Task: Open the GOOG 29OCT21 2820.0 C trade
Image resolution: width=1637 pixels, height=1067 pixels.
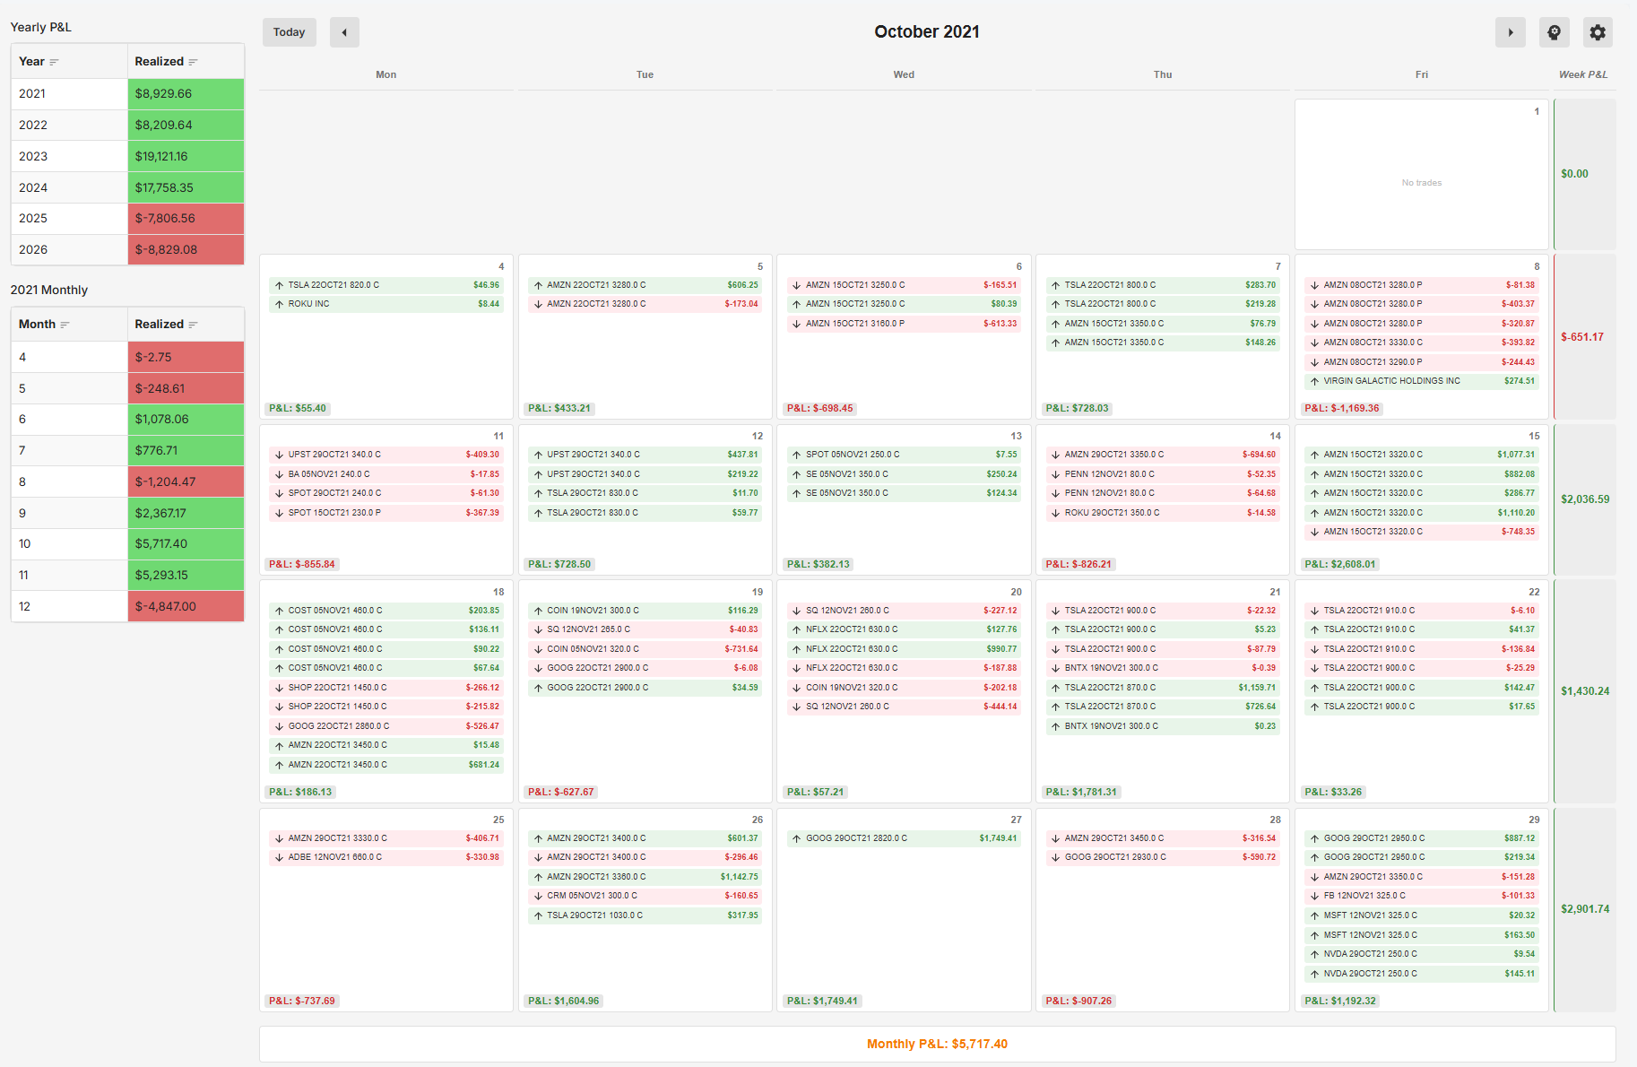Action: (x=856, y=838)
